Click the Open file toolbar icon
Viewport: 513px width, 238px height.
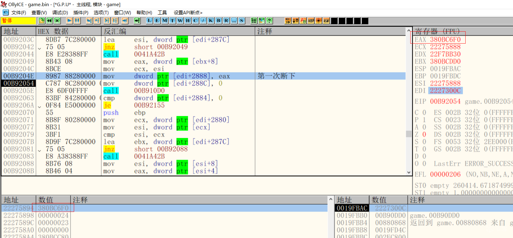coord(42,21)
